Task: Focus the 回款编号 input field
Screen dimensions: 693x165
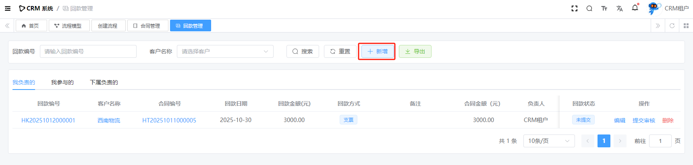Action: pos(88,51)
